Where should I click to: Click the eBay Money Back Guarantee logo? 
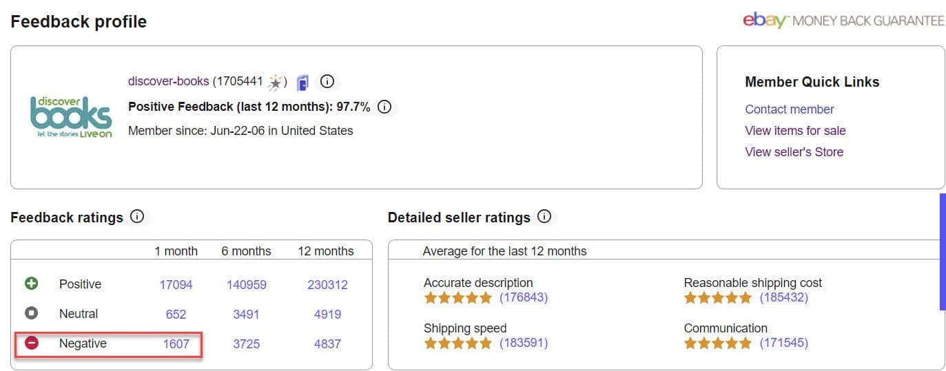[x=843, y=21]
